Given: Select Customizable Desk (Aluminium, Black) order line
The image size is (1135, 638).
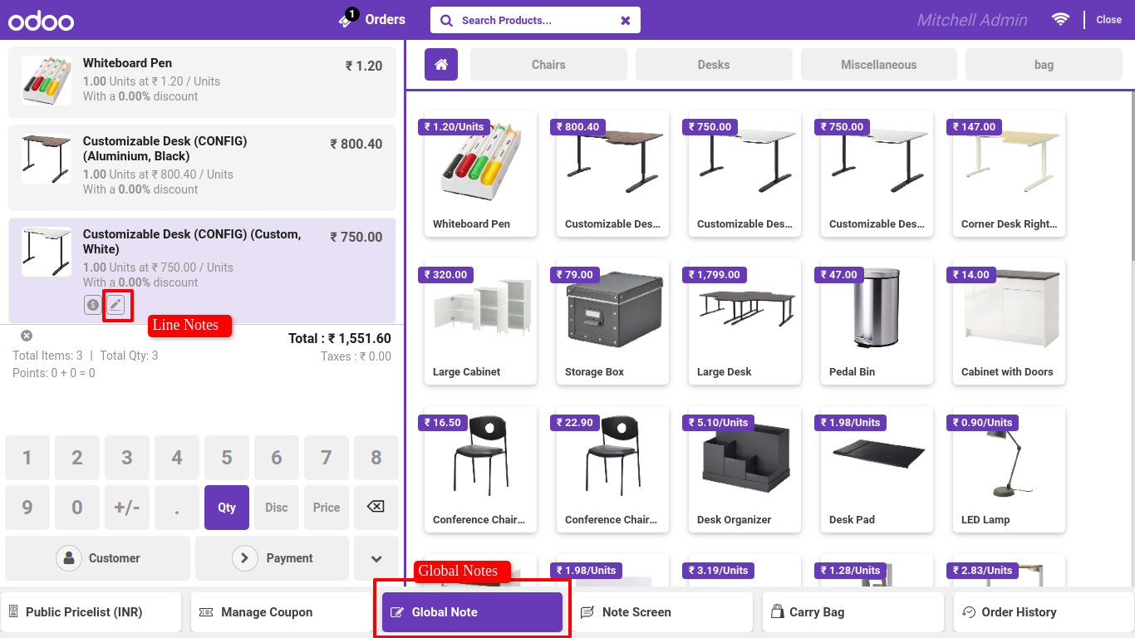Looking at the screenshot, I should pos(202,167).
